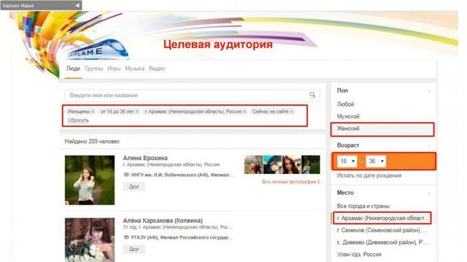Click Друг button for Алёна Карсакова
This screenshot has width=467, height=262.
(134, 249)
